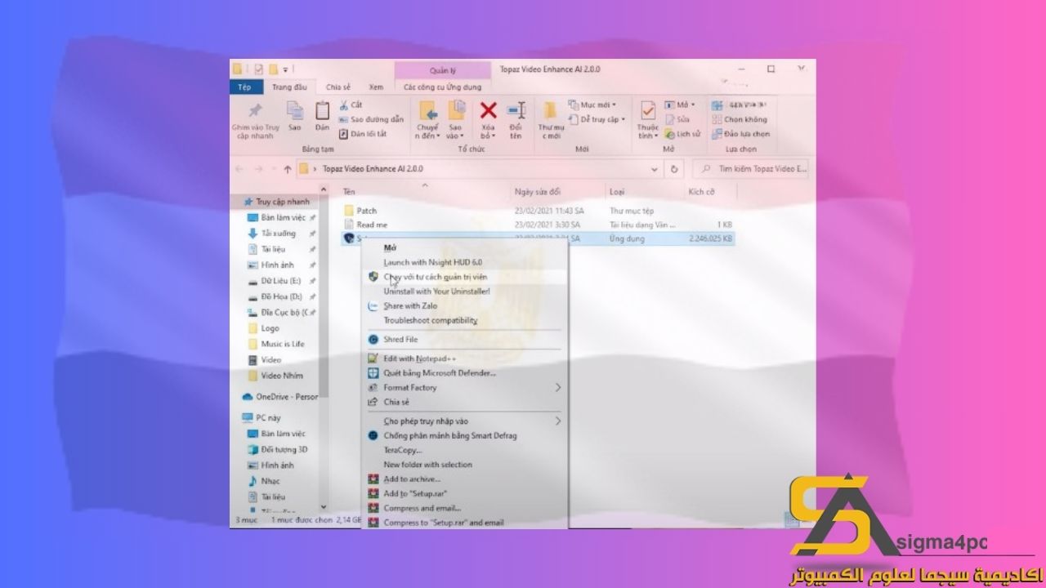Expand the Format Factory submenu
The height and width of the screenshot is (588, 1046).
(x=558, y=388)
